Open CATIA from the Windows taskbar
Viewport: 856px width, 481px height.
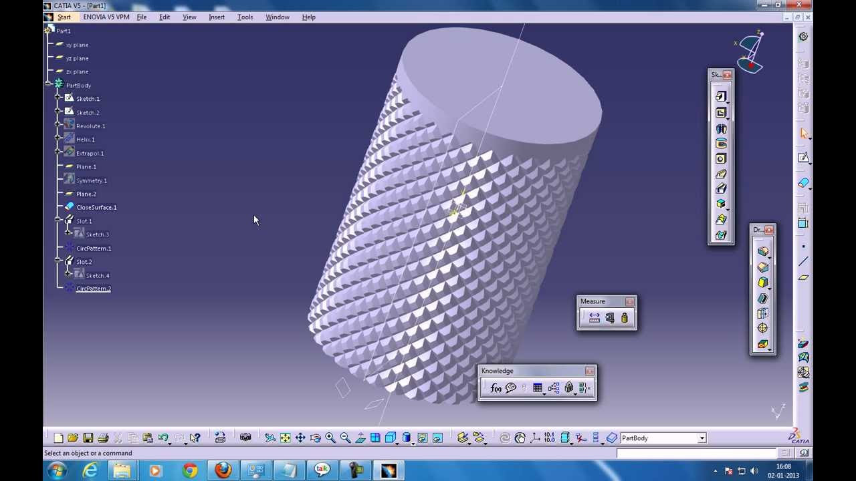coord(389,471)
